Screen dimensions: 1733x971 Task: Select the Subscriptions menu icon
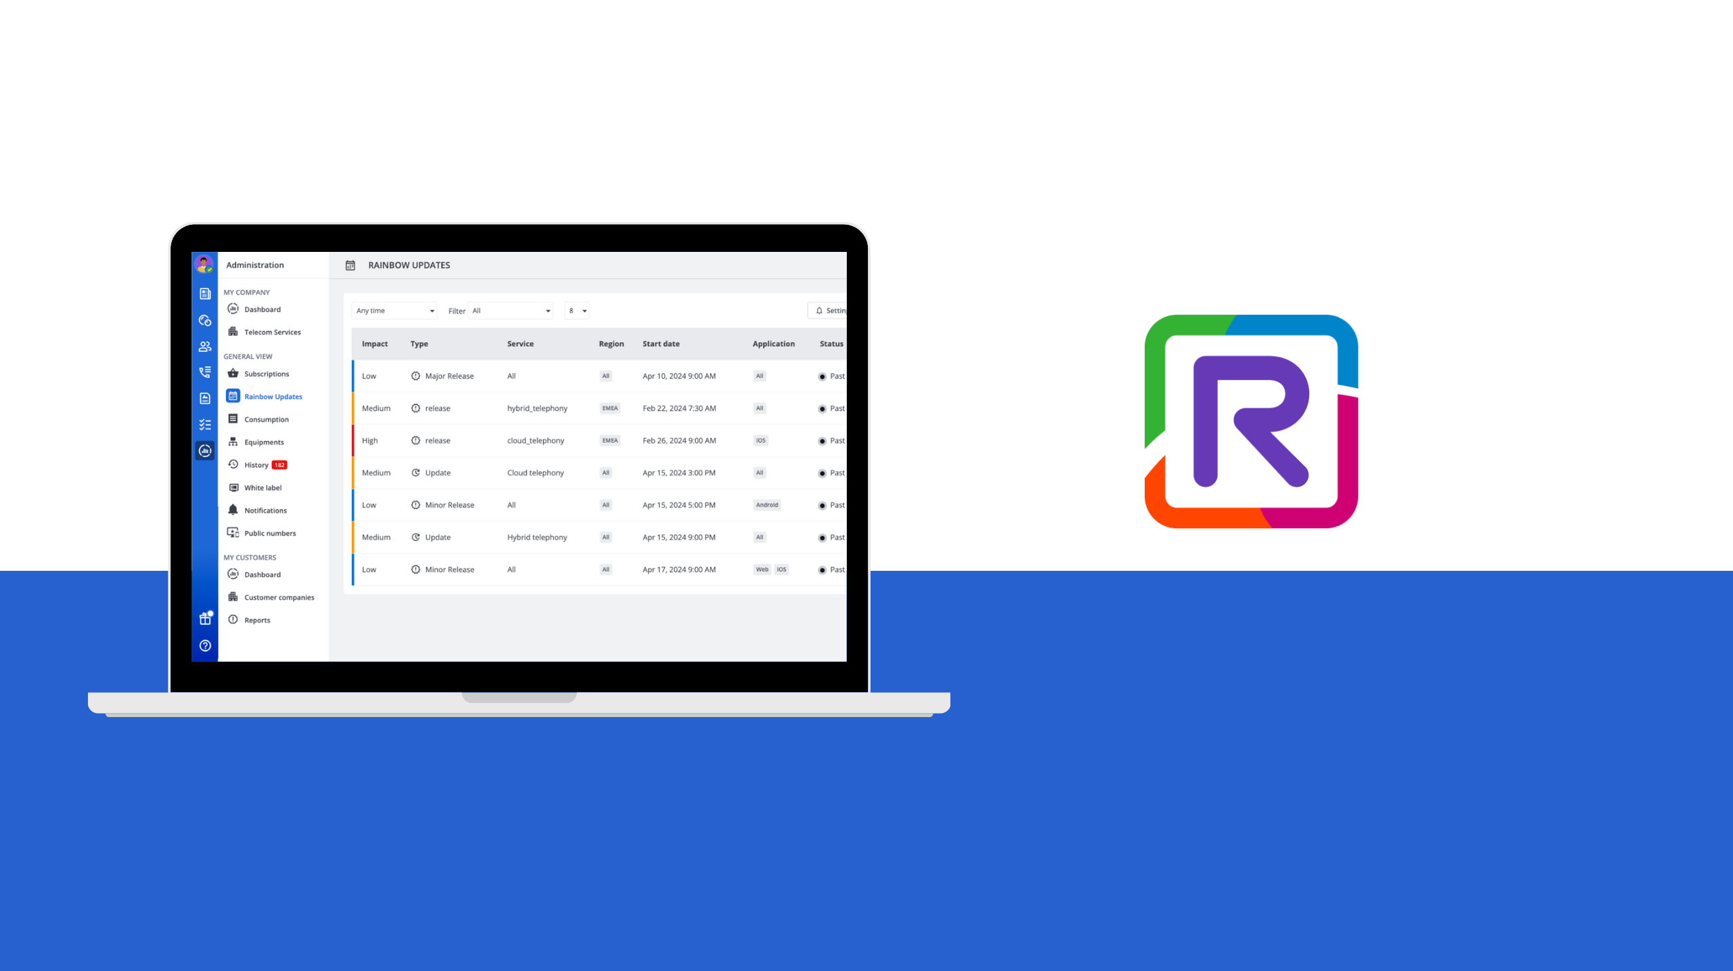pos(234,372)
